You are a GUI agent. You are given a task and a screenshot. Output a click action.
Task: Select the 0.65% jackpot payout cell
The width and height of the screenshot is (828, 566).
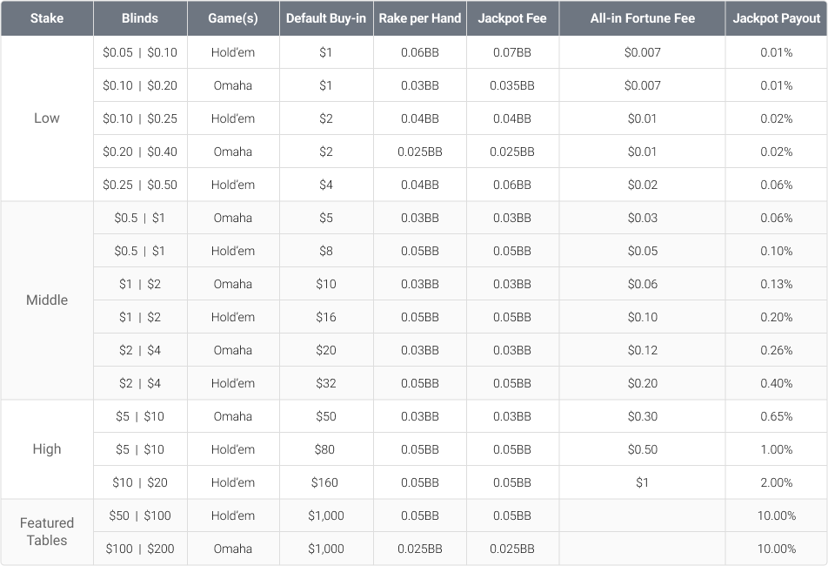coord(775,416)
